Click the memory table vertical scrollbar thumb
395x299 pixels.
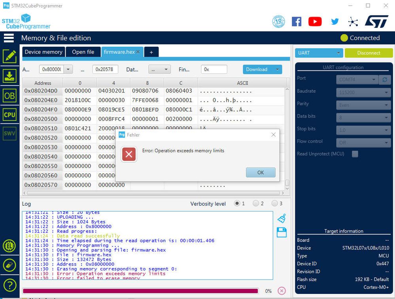(287, 183)
